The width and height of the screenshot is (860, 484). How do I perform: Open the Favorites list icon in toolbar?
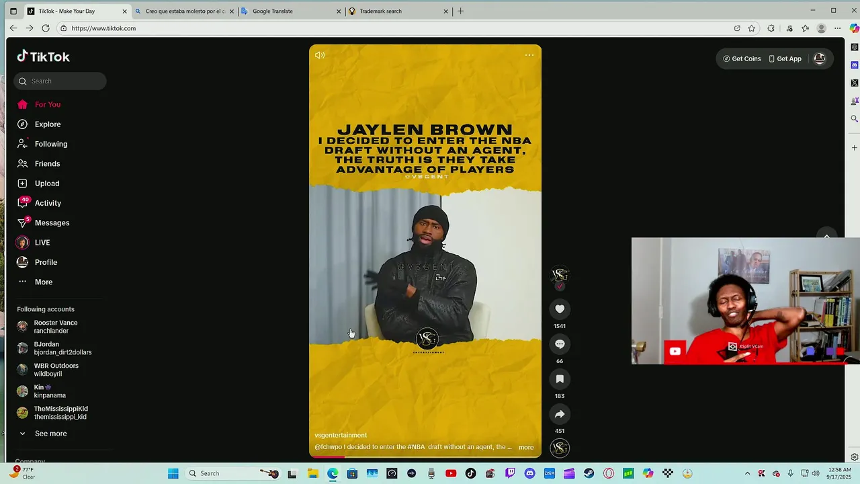(805, 28)
